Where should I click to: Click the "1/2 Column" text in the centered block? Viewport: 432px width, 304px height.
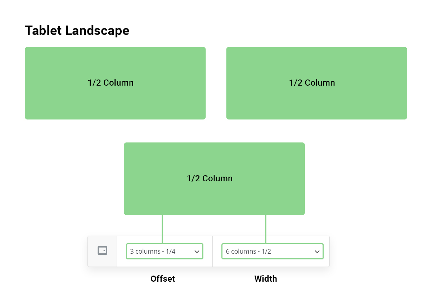click(210, 178)
